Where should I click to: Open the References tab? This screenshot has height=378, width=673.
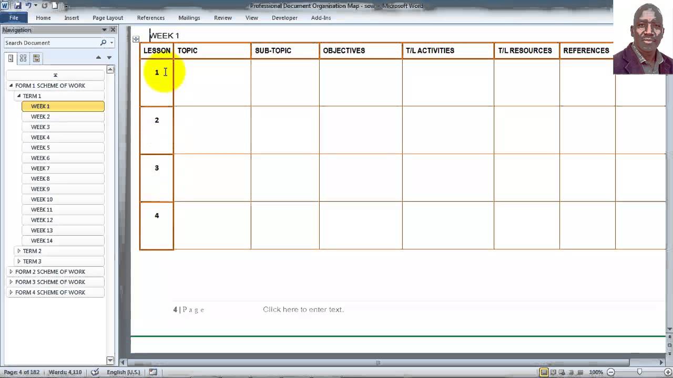click(151, 18)
